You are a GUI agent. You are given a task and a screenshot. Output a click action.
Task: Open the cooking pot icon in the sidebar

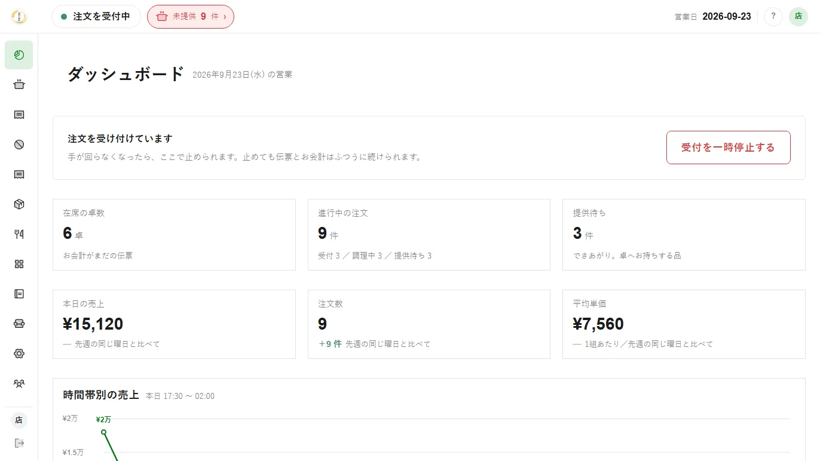coord(19,85)
